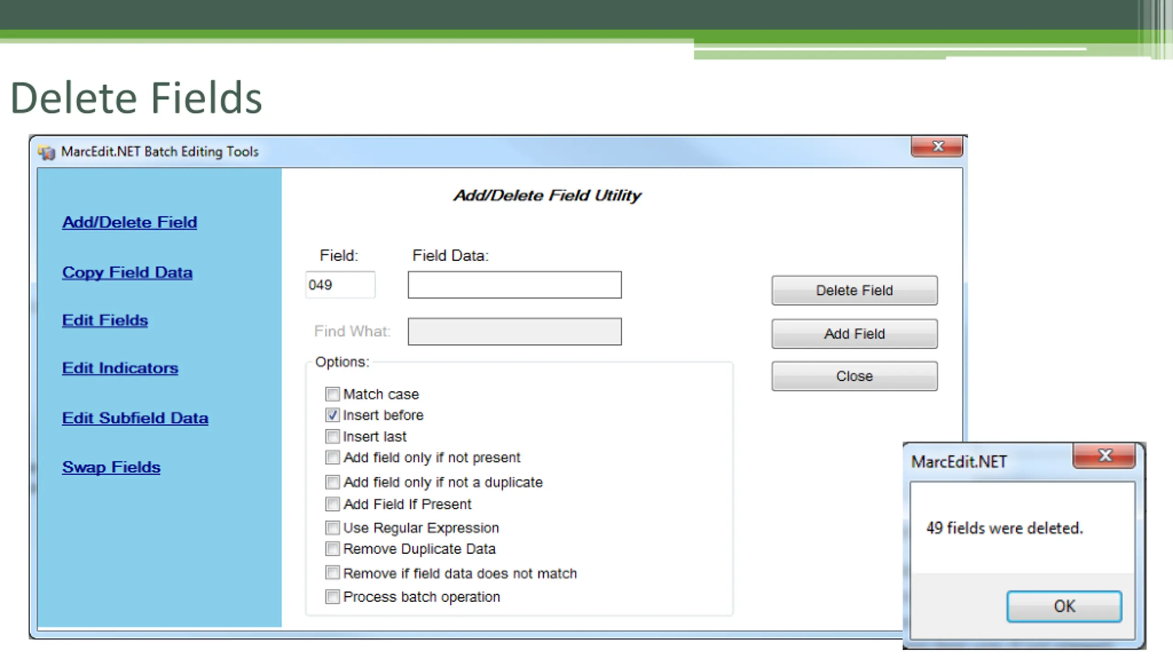Click the MarcEdit.NET Batch Editing Tools title icon
This screenshot has height=659, width=1173.
pos(46,152)
